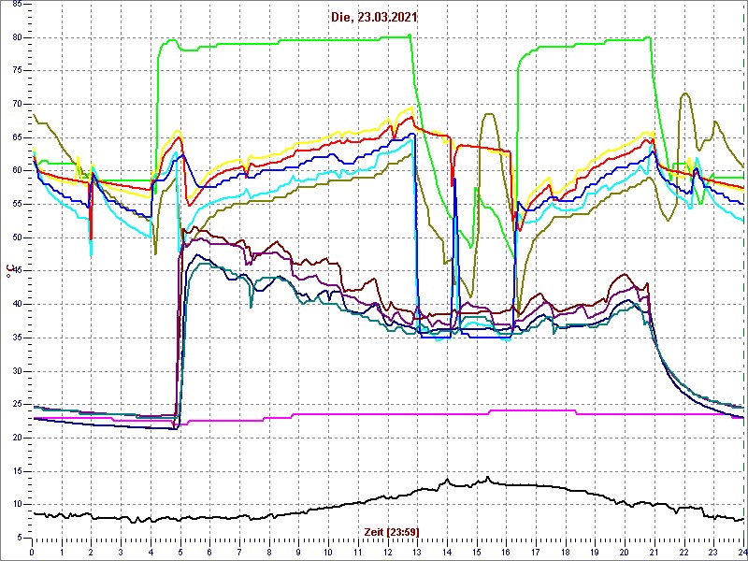Click the 25 value on the temperature axis
This screenshot has width=748, height=561.
16,405
